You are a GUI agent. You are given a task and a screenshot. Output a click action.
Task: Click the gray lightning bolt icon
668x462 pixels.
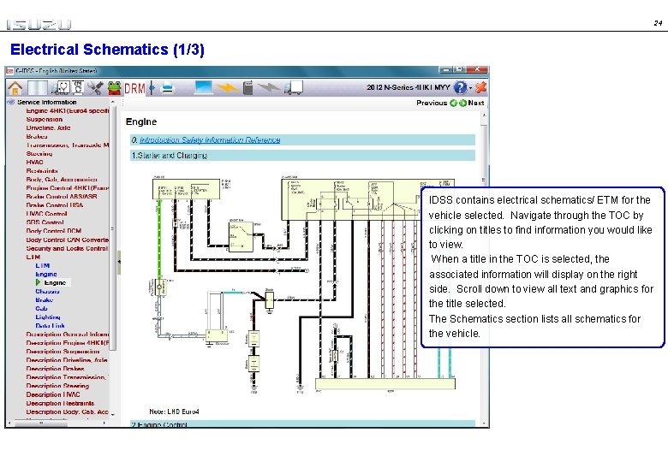(269, 87)
